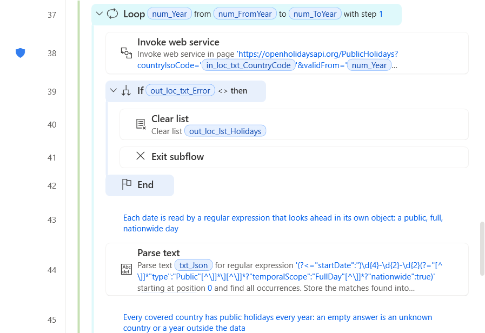Select the comment 'Every covered country has'
The height and width of the screenshot is (333, 485).
(277, 323)
